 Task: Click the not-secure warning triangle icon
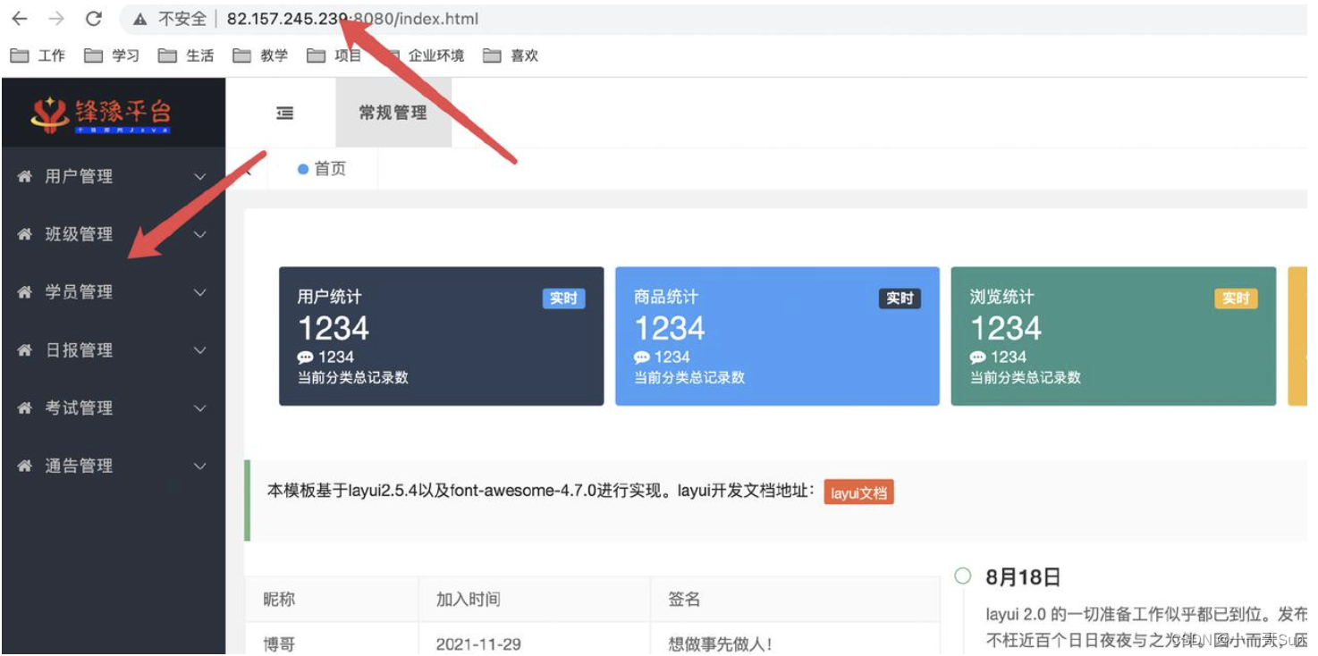(x=139, y=19)
